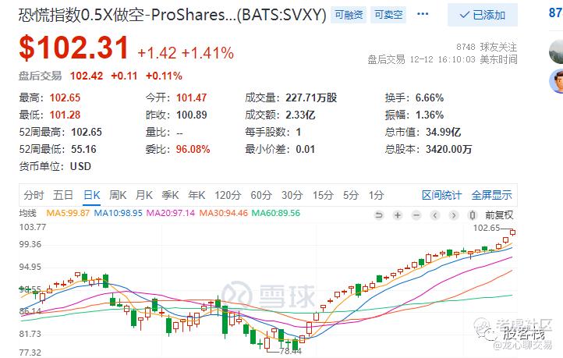
Task: Open the 前复权 price adjustment dropdown
Action: pyautogui.click(x=499, y=215)
